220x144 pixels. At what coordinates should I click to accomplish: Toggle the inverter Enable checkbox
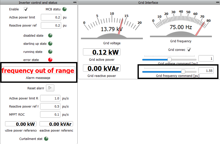[x=26, y=9]
